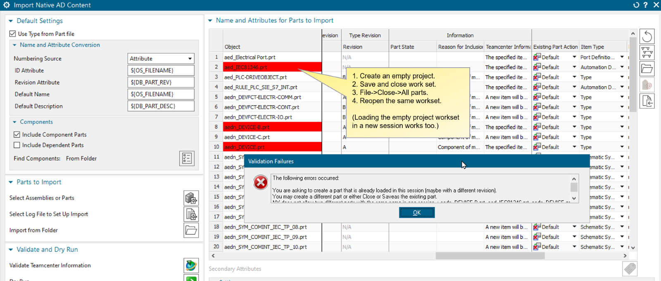Click the ID Attribute input field
Viewport: 661px width, 281px height.
point(161,71)
